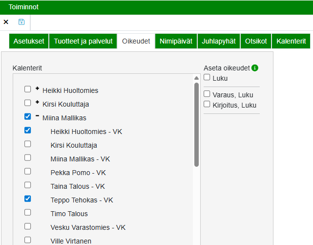The height and width of the screenshot is (245, 313).
Task: Go to the Nimipäivät tab
Action: (176, 41)
